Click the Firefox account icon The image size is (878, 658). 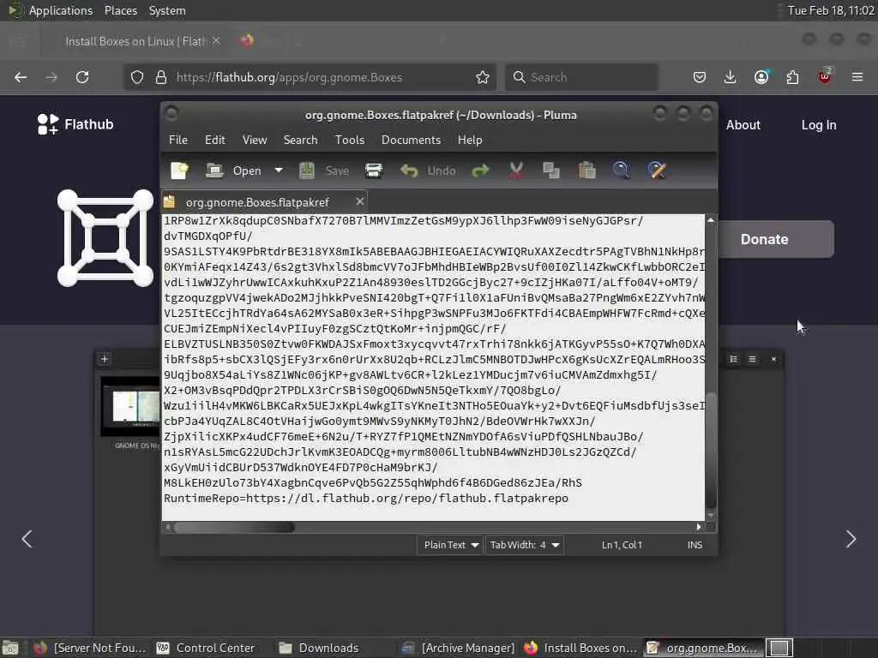pos(761,77)
